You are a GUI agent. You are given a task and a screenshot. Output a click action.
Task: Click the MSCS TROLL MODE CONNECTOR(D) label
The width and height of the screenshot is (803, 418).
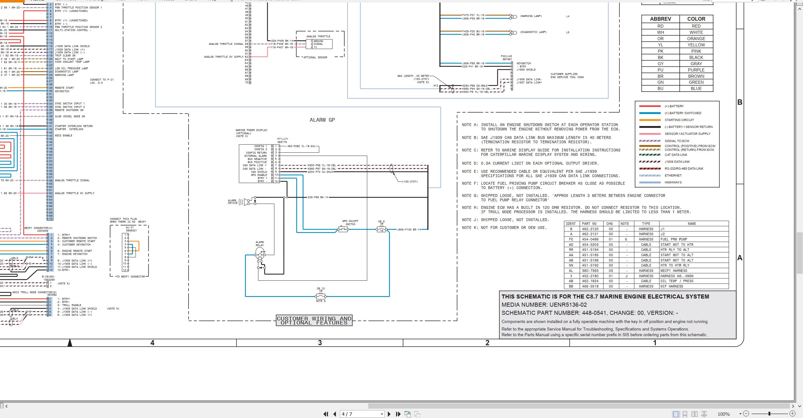35,292
